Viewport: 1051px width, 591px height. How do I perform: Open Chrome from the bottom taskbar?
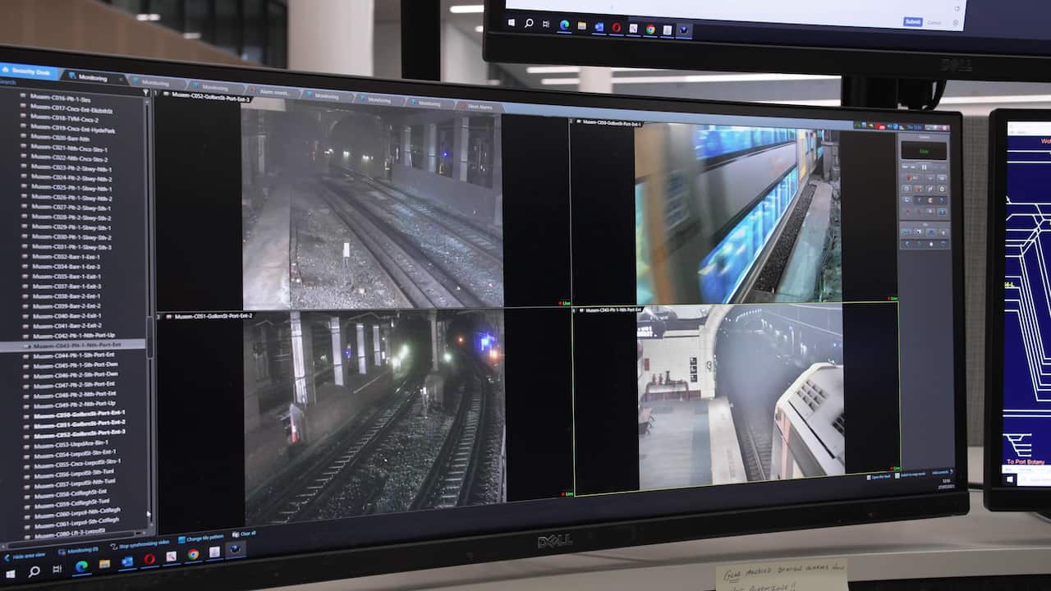[x=193, y=554]
